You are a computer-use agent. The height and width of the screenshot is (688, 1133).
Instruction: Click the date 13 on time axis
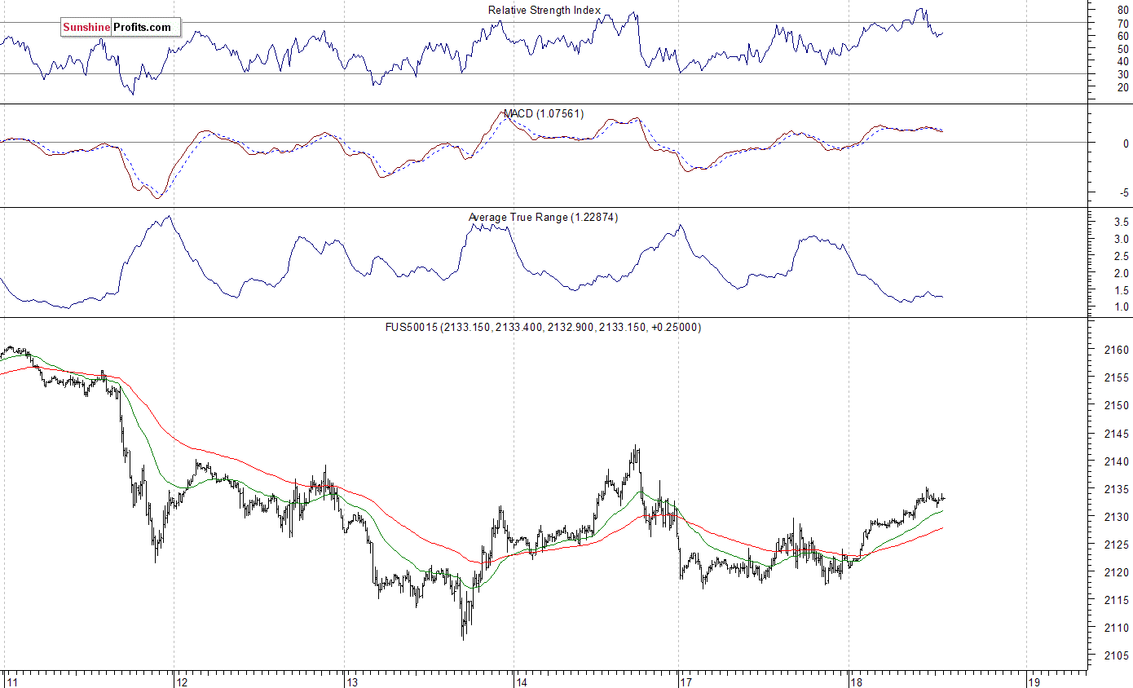[352, 681]
